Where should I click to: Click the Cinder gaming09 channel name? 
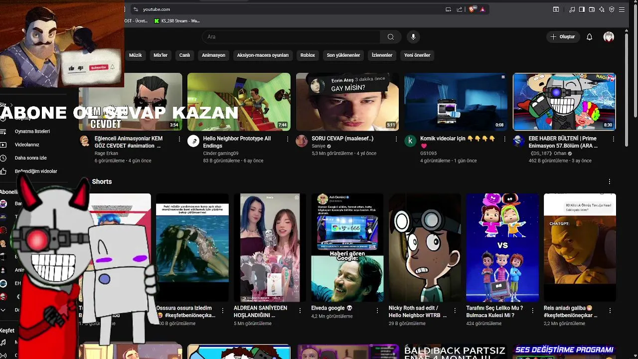click(221, 154)
